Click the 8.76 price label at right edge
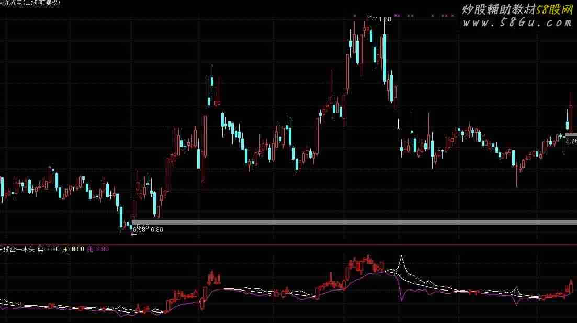Image resolution: width=577 pixels, height=323 pixels. click(571, 141)
